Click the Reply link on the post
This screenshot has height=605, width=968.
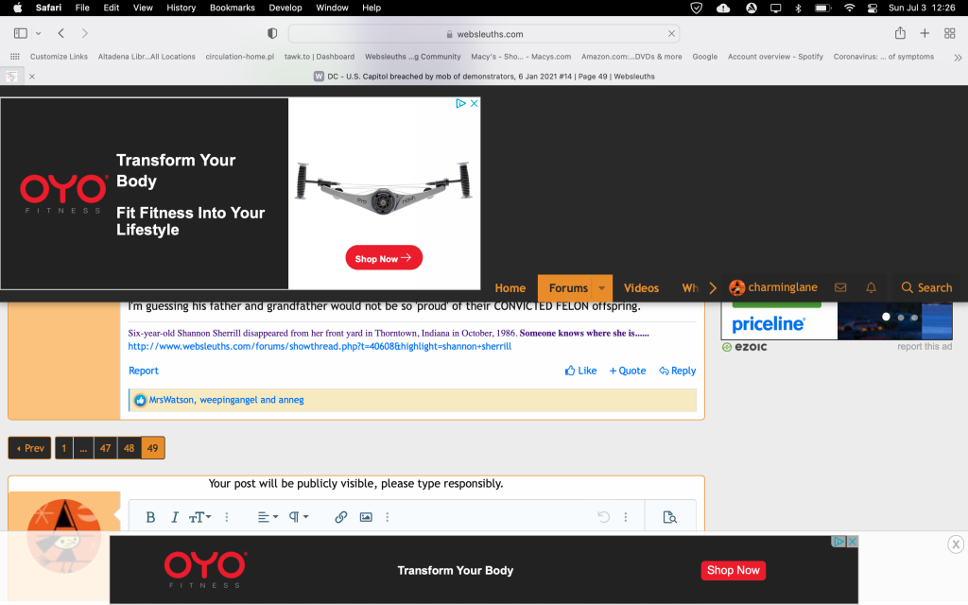pyautogui.click(x=677, y=371)
